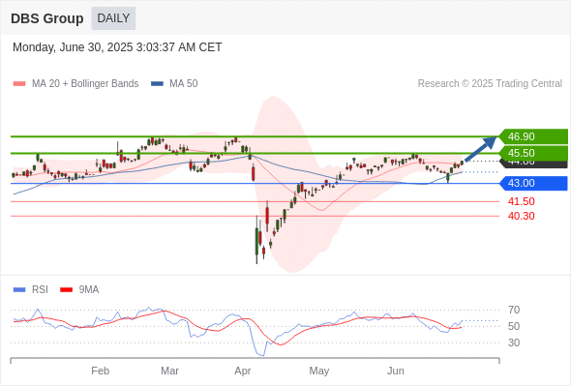Click the blue RSI legend swatch

pyautogui.click(x=19, y=290)
